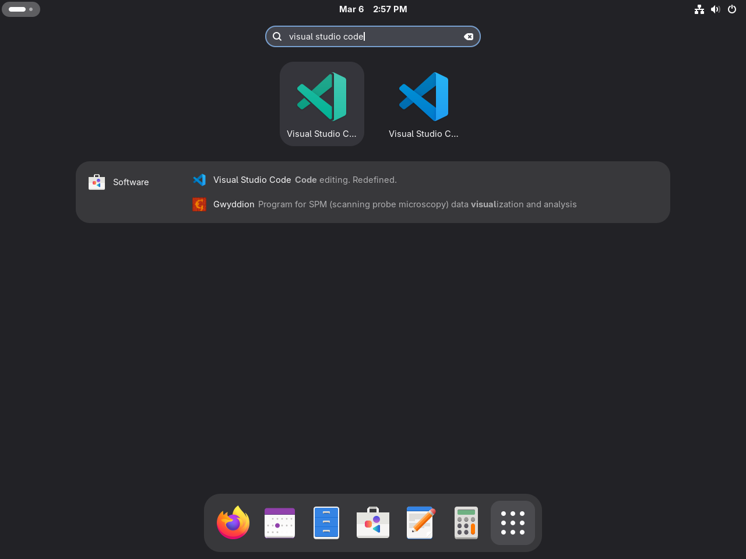Image resolution: width=746 pixels, height=559 pixels.
Task: Clear the search field text
Action: point(469,36)
